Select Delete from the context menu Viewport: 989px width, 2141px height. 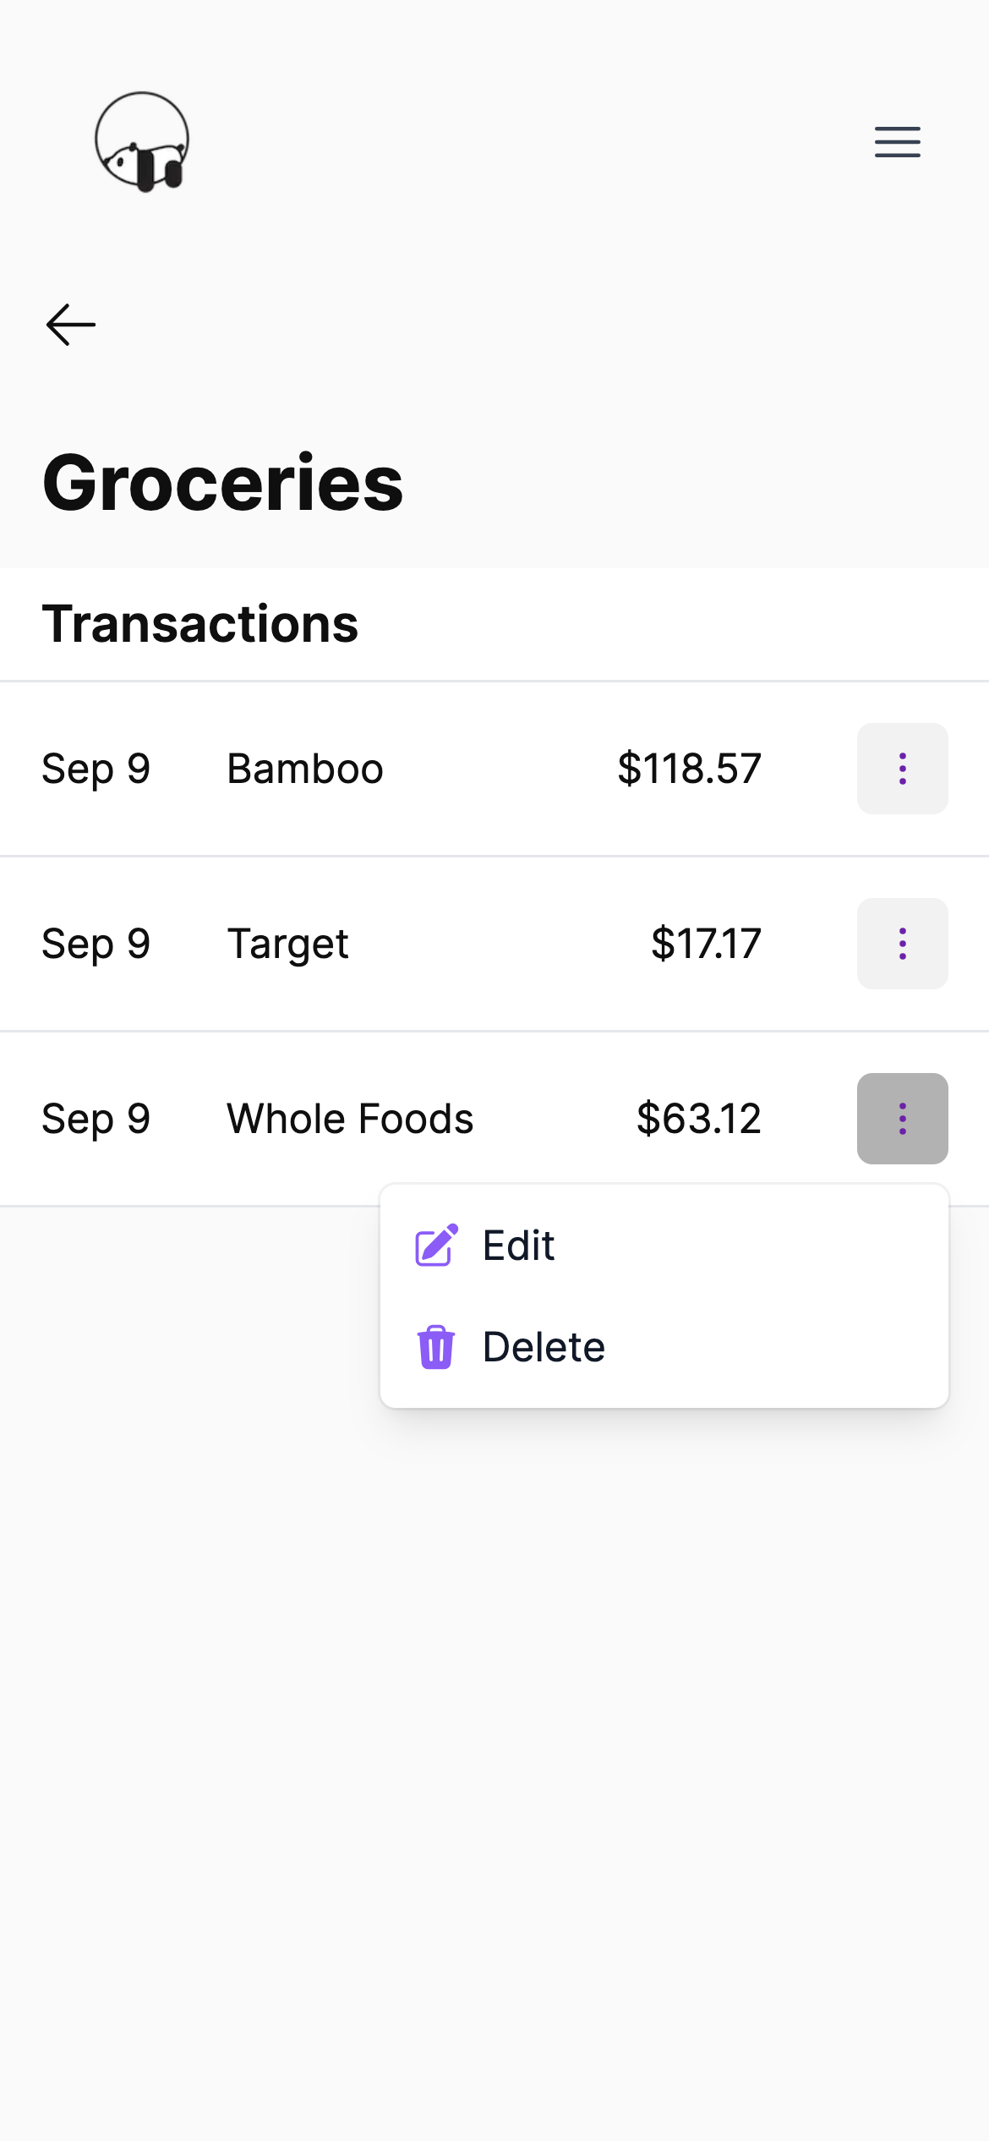coord(664,1347)
